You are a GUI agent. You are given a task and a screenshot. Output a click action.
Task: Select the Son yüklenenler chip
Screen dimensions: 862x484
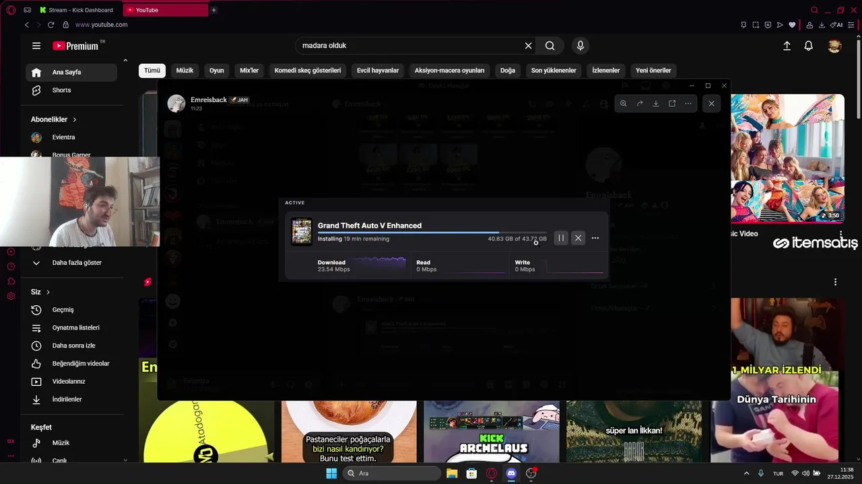tap(554, 70)
